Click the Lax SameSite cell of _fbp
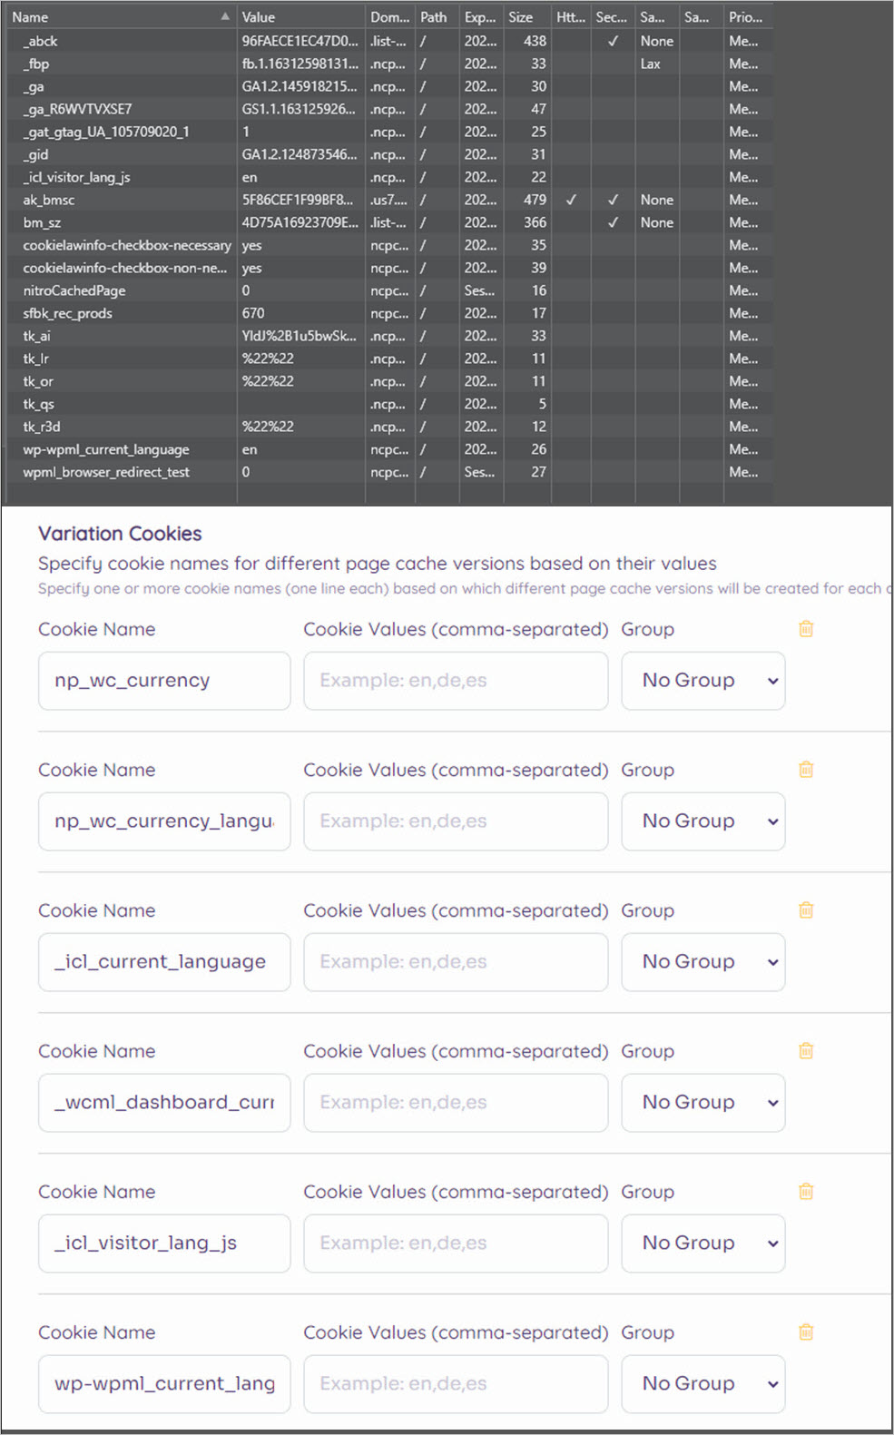This screenshot has height=1435, width=894. [x=657, y=64]
